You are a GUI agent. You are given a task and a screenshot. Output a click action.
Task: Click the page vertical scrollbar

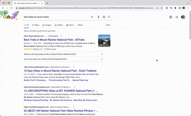[x=190, y=25]
